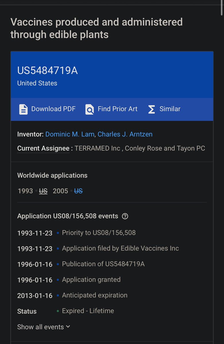
Task: Click TERRAMED Inc assignee text
Action: pyautogui.click(x=98, y=149)
